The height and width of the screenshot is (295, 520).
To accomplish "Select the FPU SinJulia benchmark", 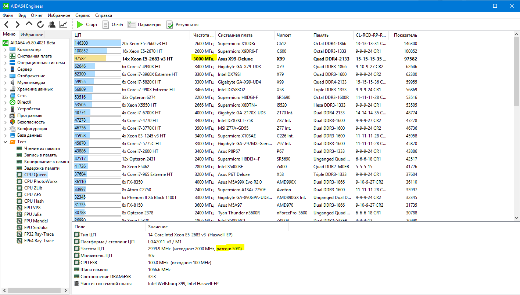I will pyautogui.click(x=33, y=228).
